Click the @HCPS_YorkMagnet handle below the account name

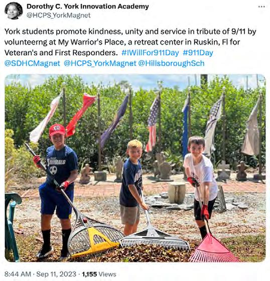click(58, 15)
